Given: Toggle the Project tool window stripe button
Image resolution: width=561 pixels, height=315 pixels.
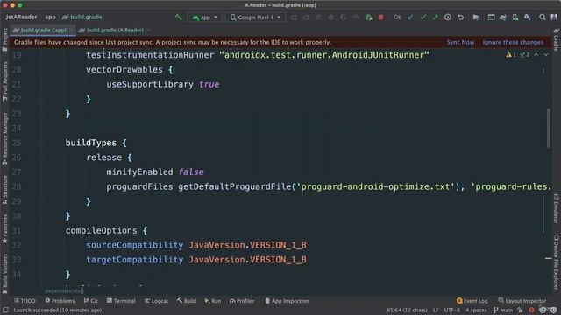Looking at the screenshot, I should (4, 39).
